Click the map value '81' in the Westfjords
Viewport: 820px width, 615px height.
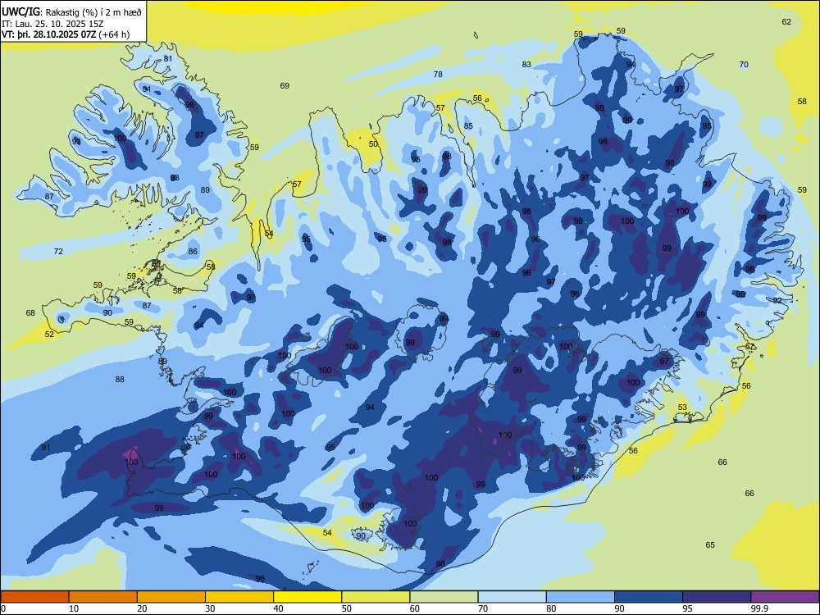pos(168,58)
